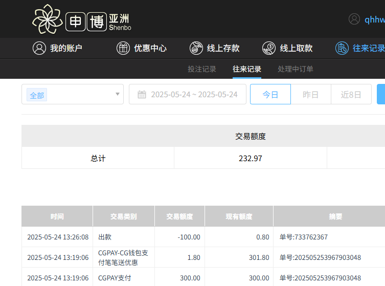The image size is (385, 286).
Task: Select the 今日 date filter
Action: coord(270,95)
